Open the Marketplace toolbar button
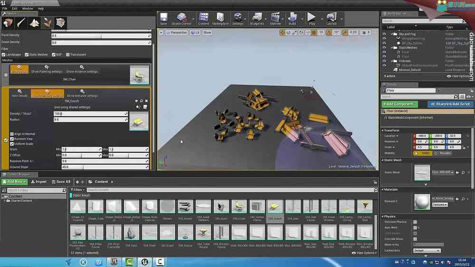Image resolution: width=475 pixels, height=267 pixels. 220,19
